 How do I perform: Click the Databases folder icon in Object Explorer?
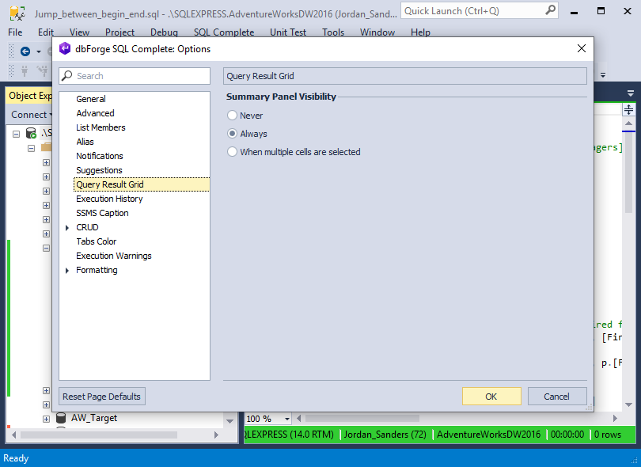click(x=46, y=147)
